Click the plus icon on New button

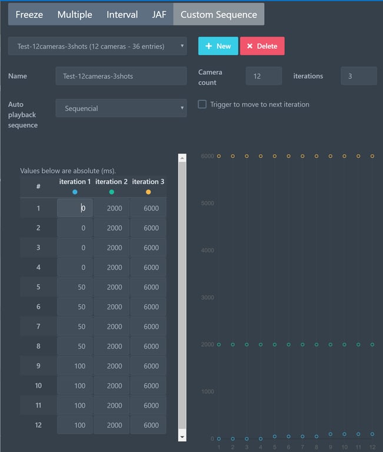tap(209, 46)
